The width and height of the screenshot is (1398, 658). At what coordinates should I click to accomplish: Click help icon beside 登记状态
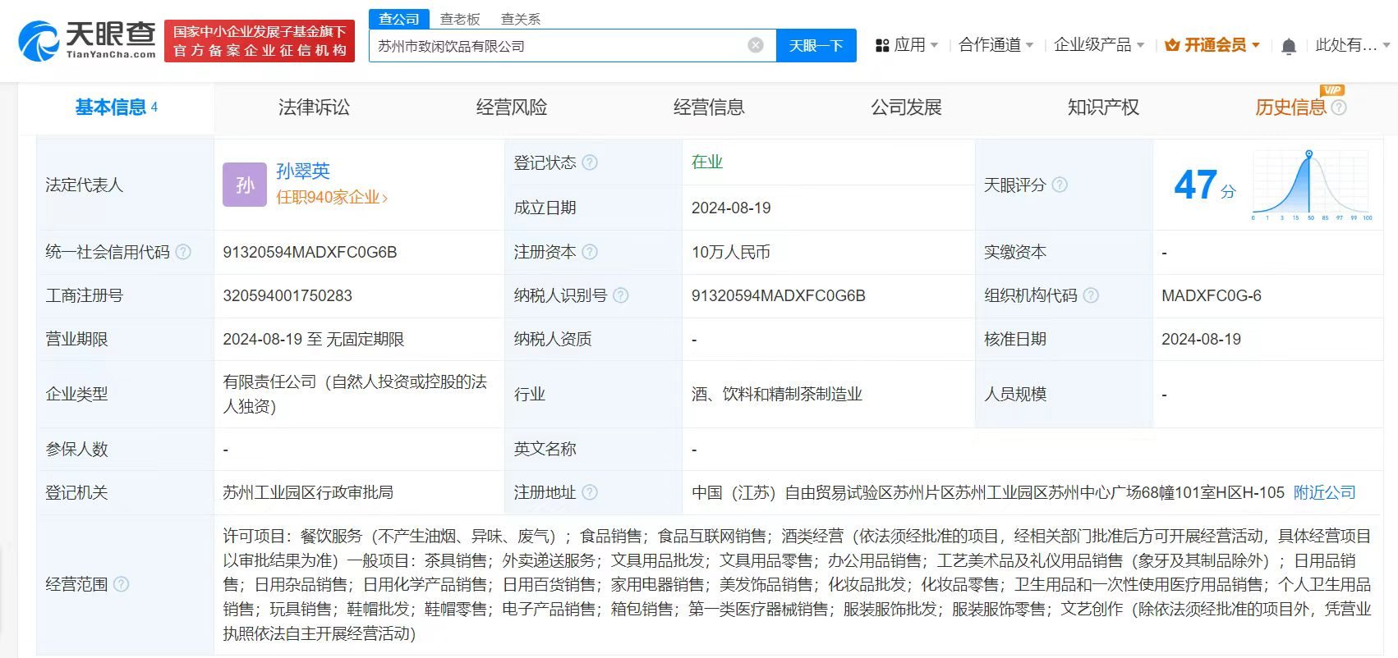tap(590, 162)
